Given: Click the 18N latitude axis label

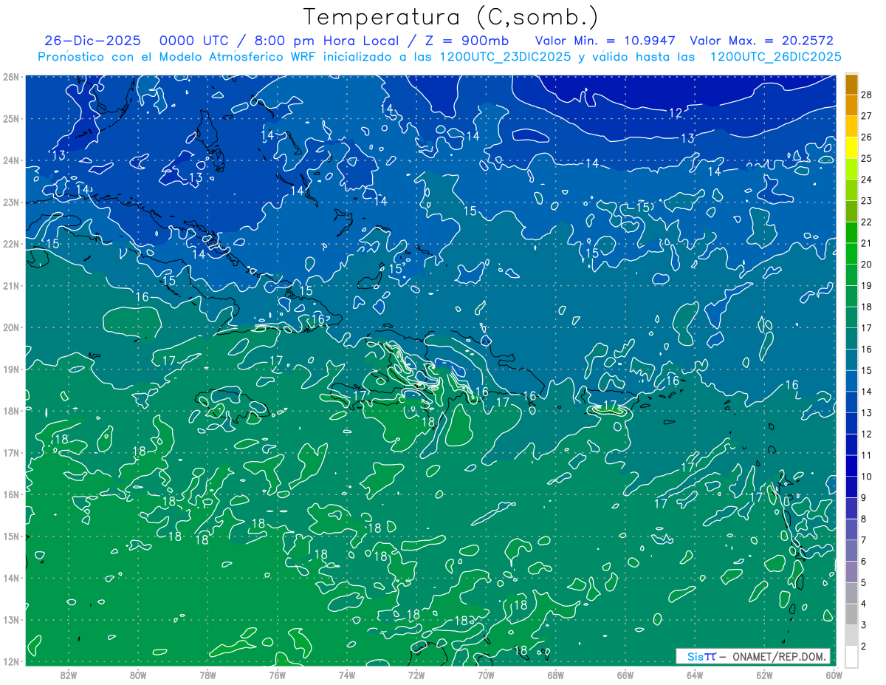Looking at the screenshot, I should [x=11, y=411].
